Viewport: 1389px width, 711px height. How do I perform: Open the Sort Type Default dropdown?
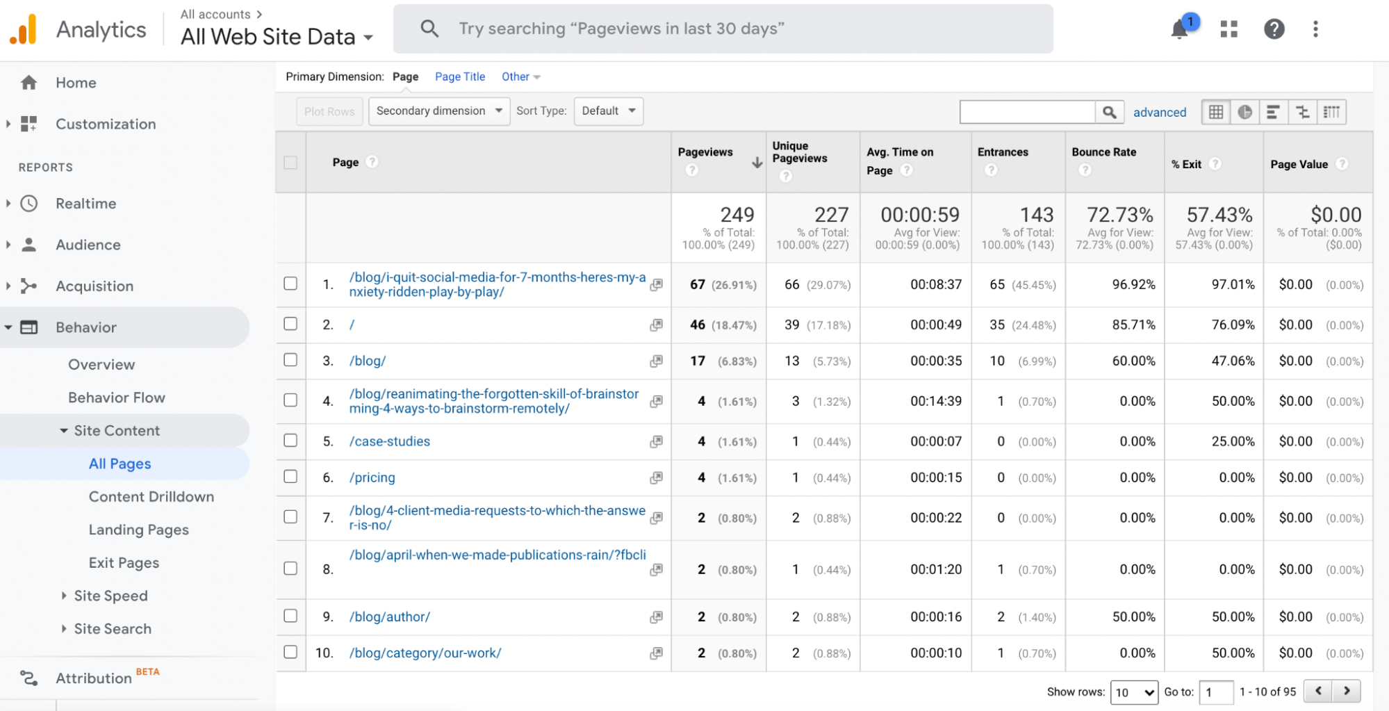608,111
